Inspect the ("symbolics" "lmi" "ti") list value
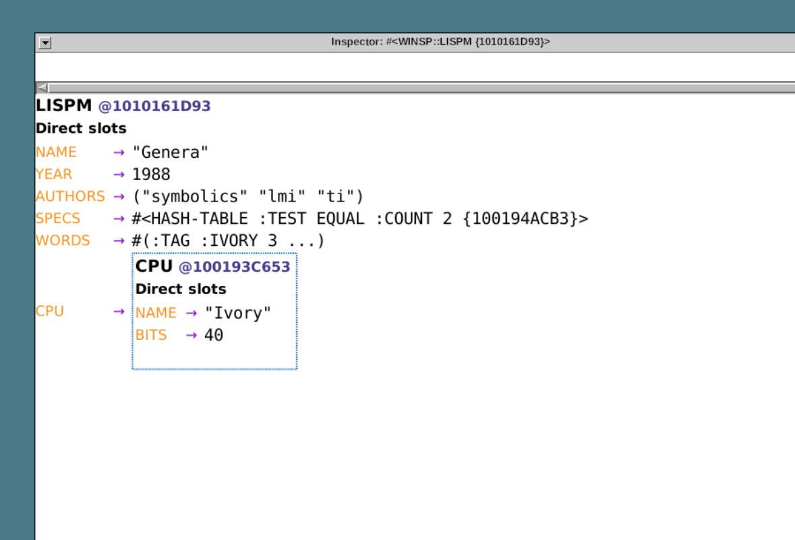This screenshot has width=795, height=540. 247,196
